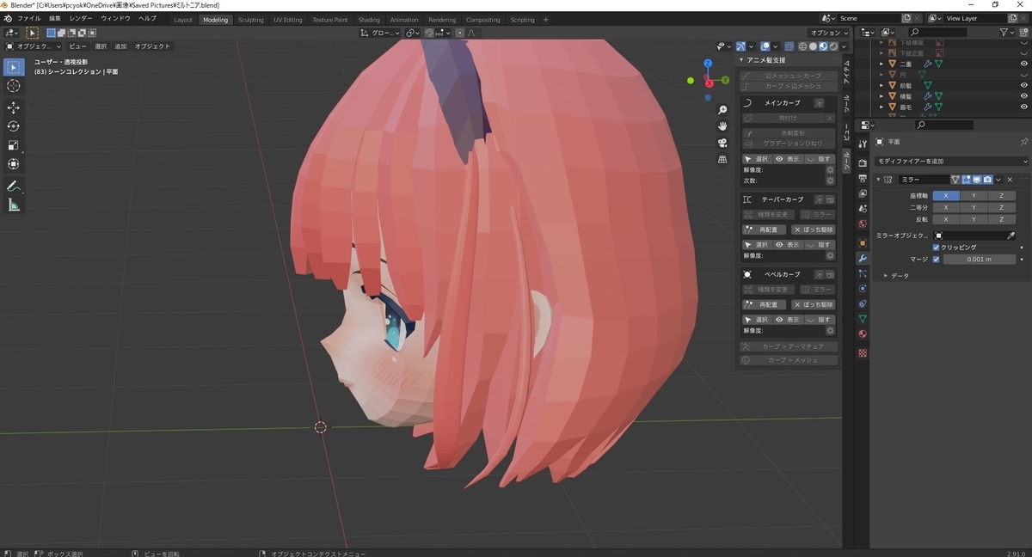1032x557 pixels.
Task: Open transform orientation Global dropdown
Action: pyautogui.click(x=379, y=33)
